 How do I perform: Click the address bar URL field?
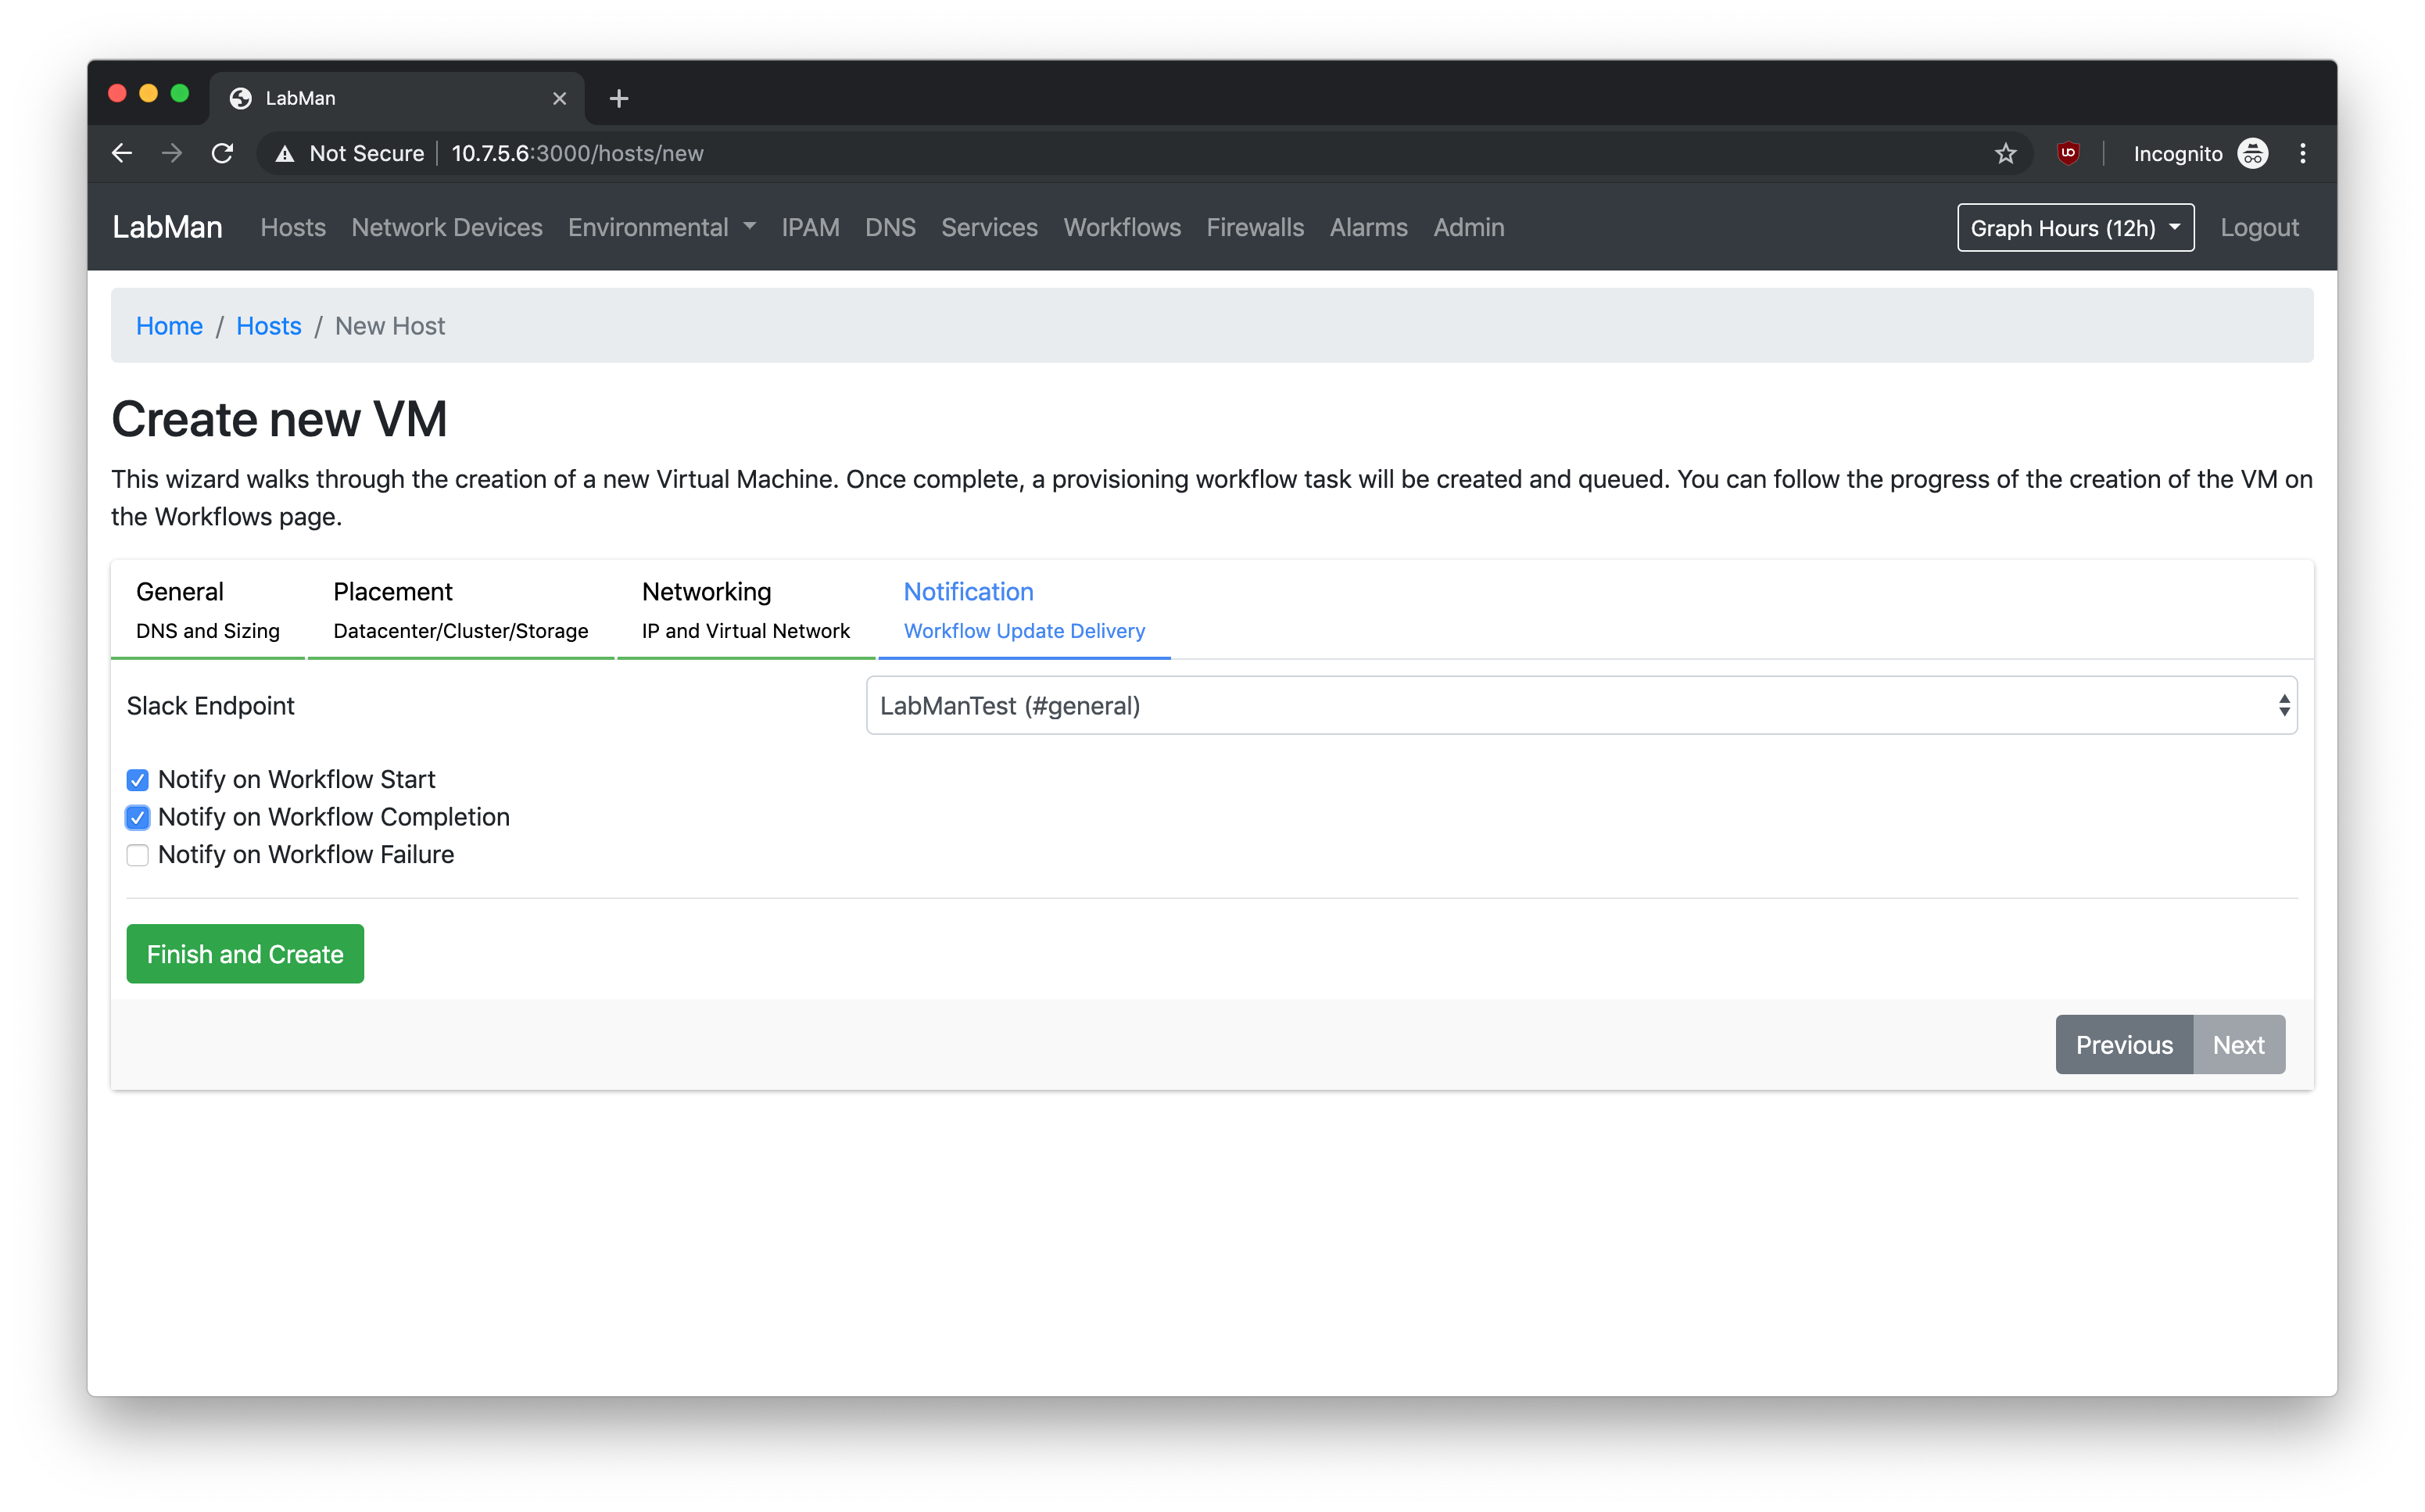(x=1100, y=153)
